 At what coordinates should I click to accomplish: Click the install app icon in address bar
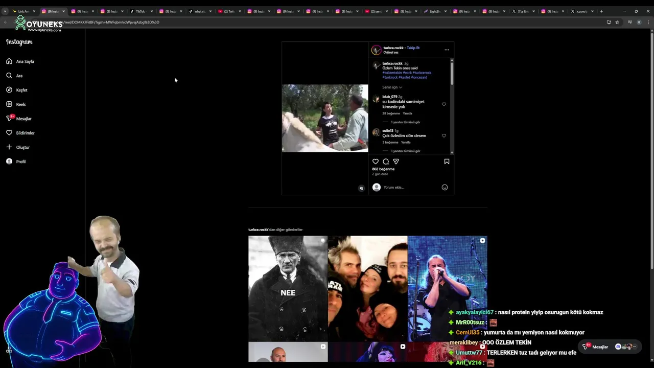point(609,22)
